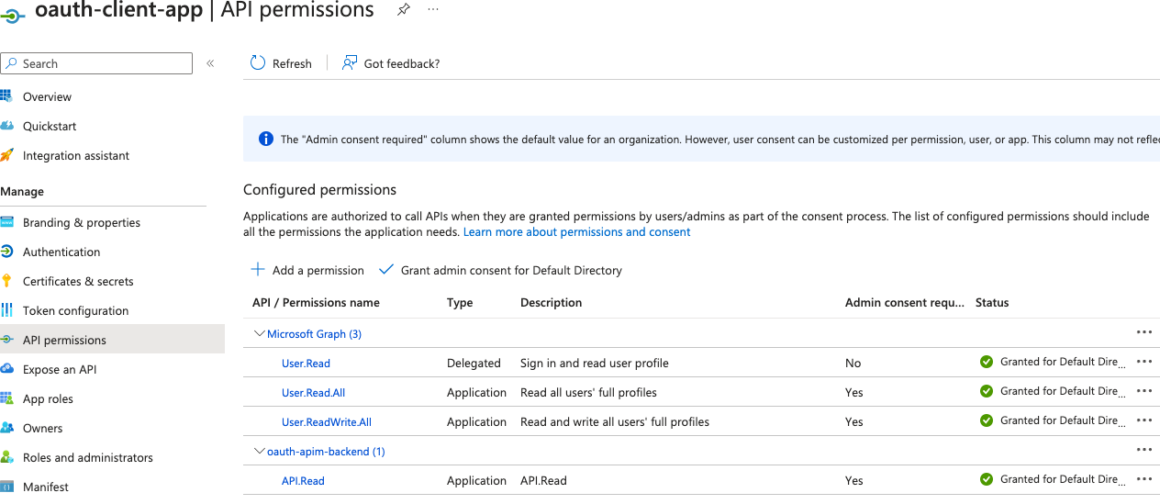Open the User.Read permission link
This screenshot has height=504, width=1160.
click(x=306, y=364)
